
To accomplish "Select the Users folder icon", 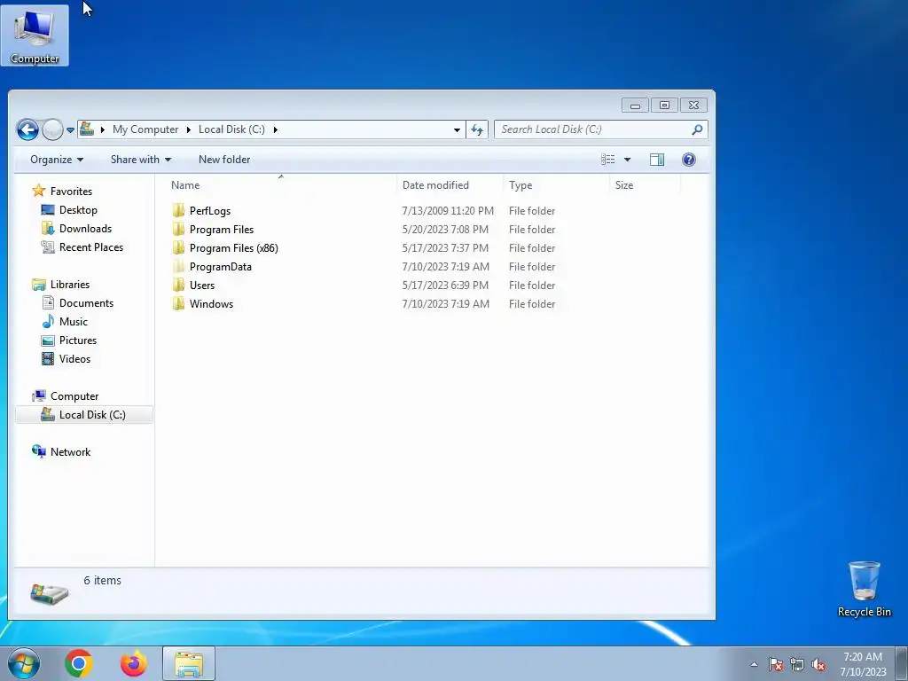I will point(178,285).
